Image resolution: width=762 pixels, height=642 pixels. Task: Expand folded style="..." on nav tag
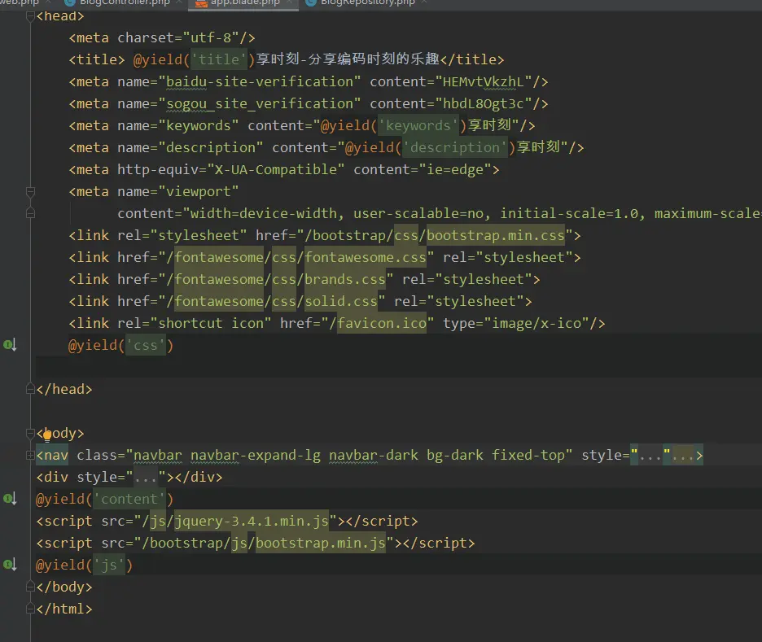[x=650, y=456]
